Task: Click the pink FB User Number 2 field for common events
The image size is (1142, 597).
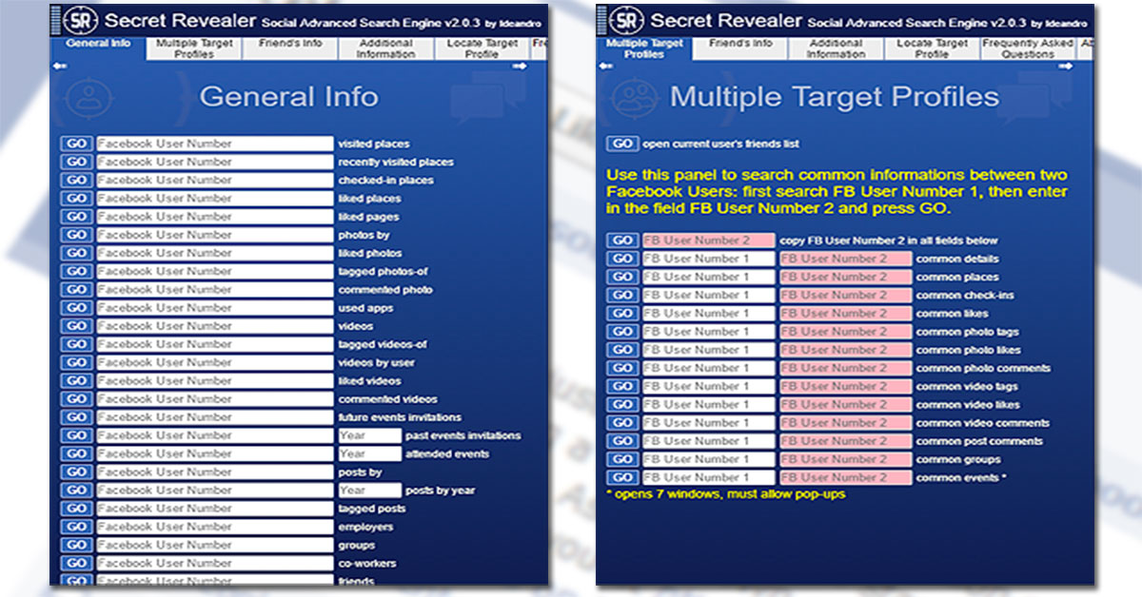Action: [845, 477]
